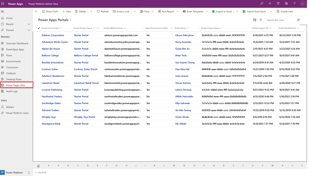The image size is (310, 176).
Task: Click Excel Templates
Action: tap(193, 11)
